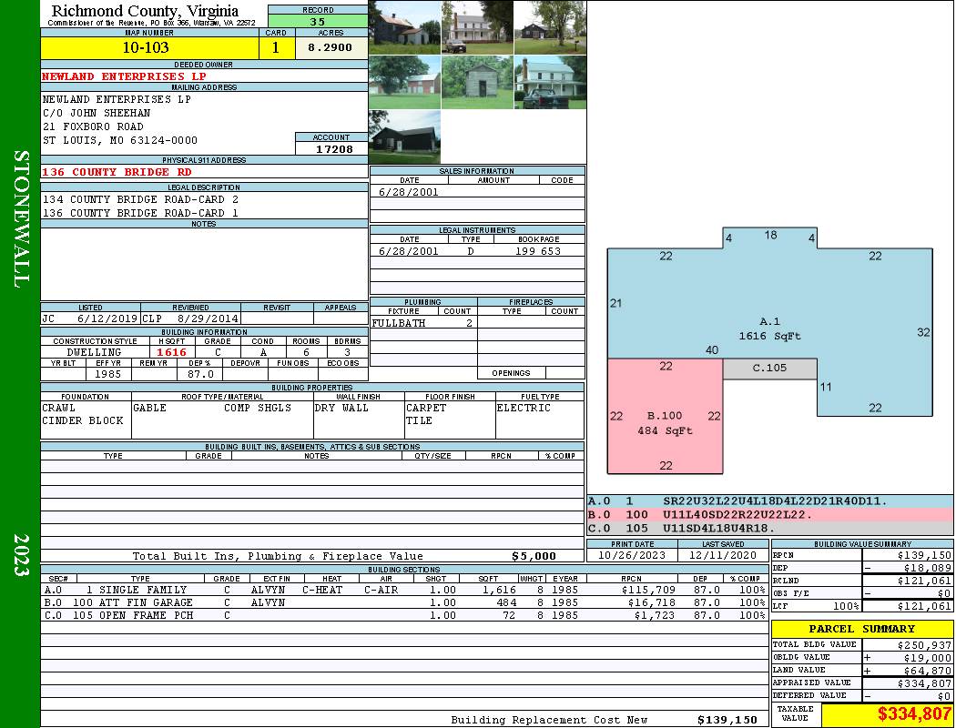Click last saved date 12/11/2020

pos(723,555)
